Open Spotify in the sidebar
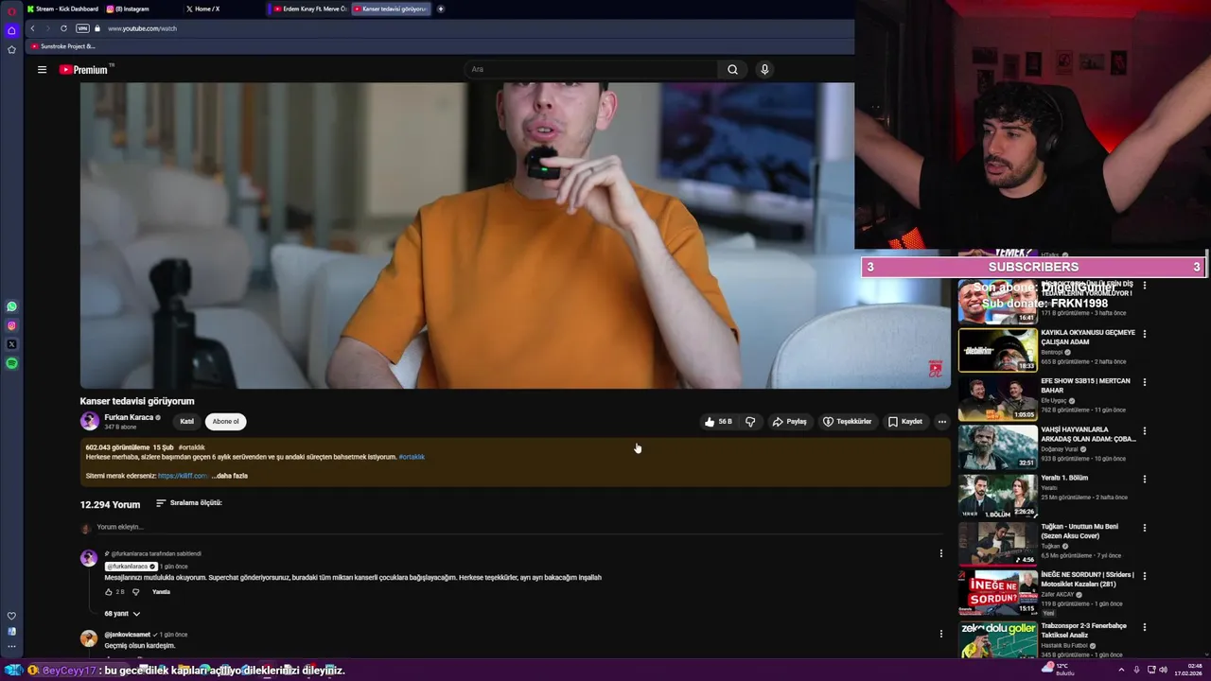This screenshot has width=1211, height=681. pos(11,363)
